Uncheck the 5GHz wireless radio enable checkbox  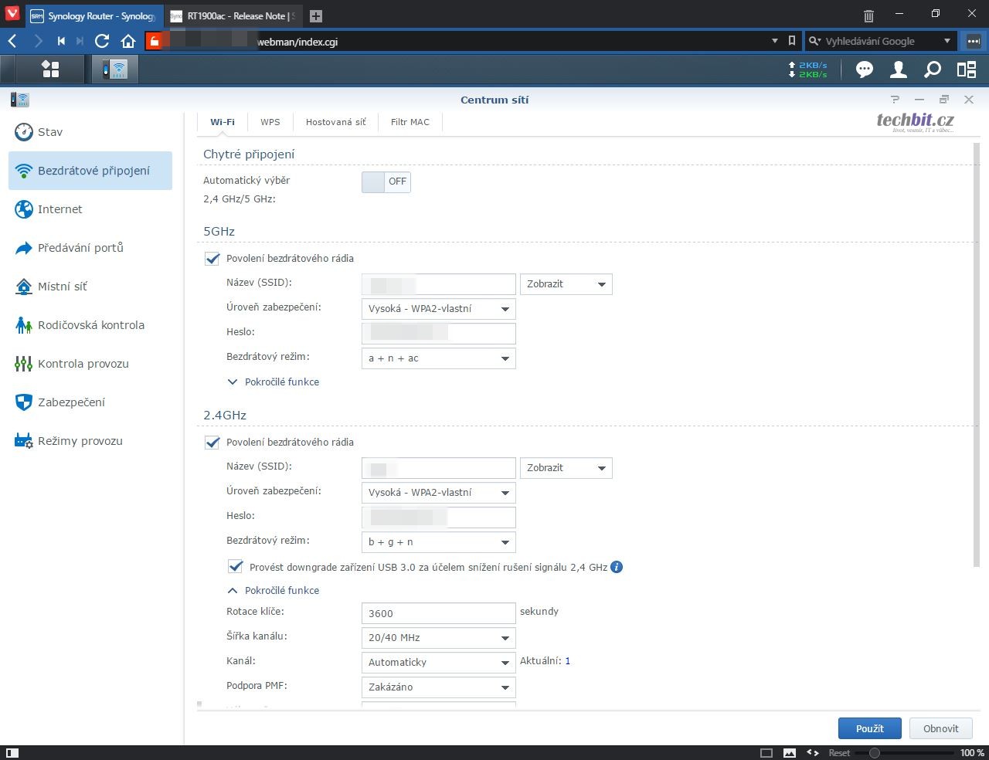[x=212, y=259]
